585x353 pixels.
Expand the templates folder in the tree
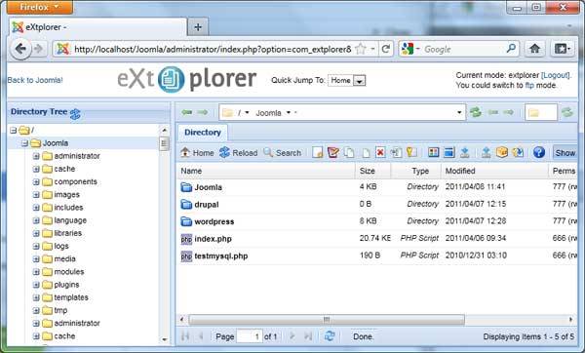[36, 297]
